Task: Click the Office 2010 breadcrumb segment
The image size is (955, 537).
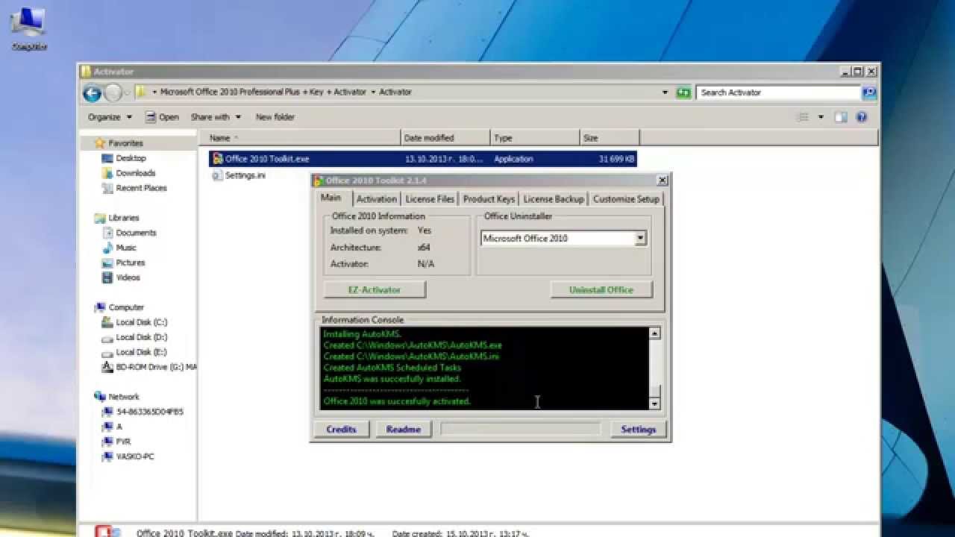Action: tap(263, 92)
